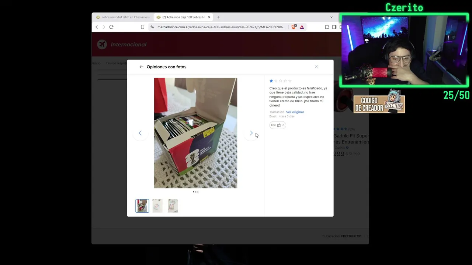Viewport: 472px width, 265px height.
Task: Close the Adhesivos Caja 100 Sobres tab
Action: 209,17
